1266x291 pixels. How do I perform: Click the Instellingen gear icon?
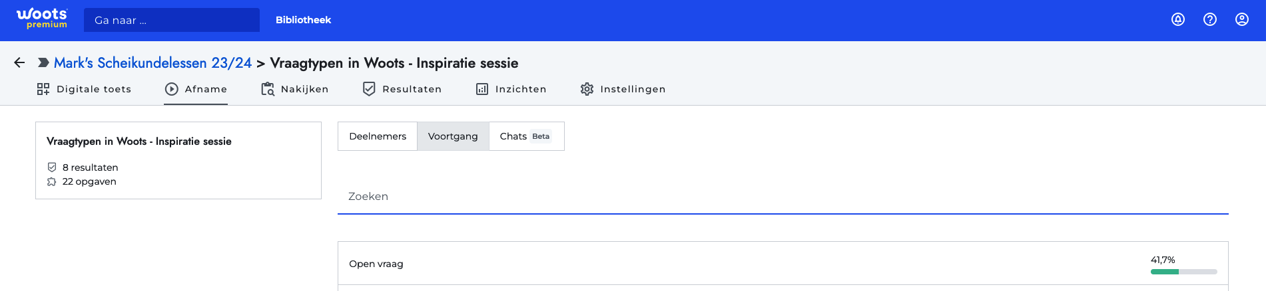click(587, 89)
